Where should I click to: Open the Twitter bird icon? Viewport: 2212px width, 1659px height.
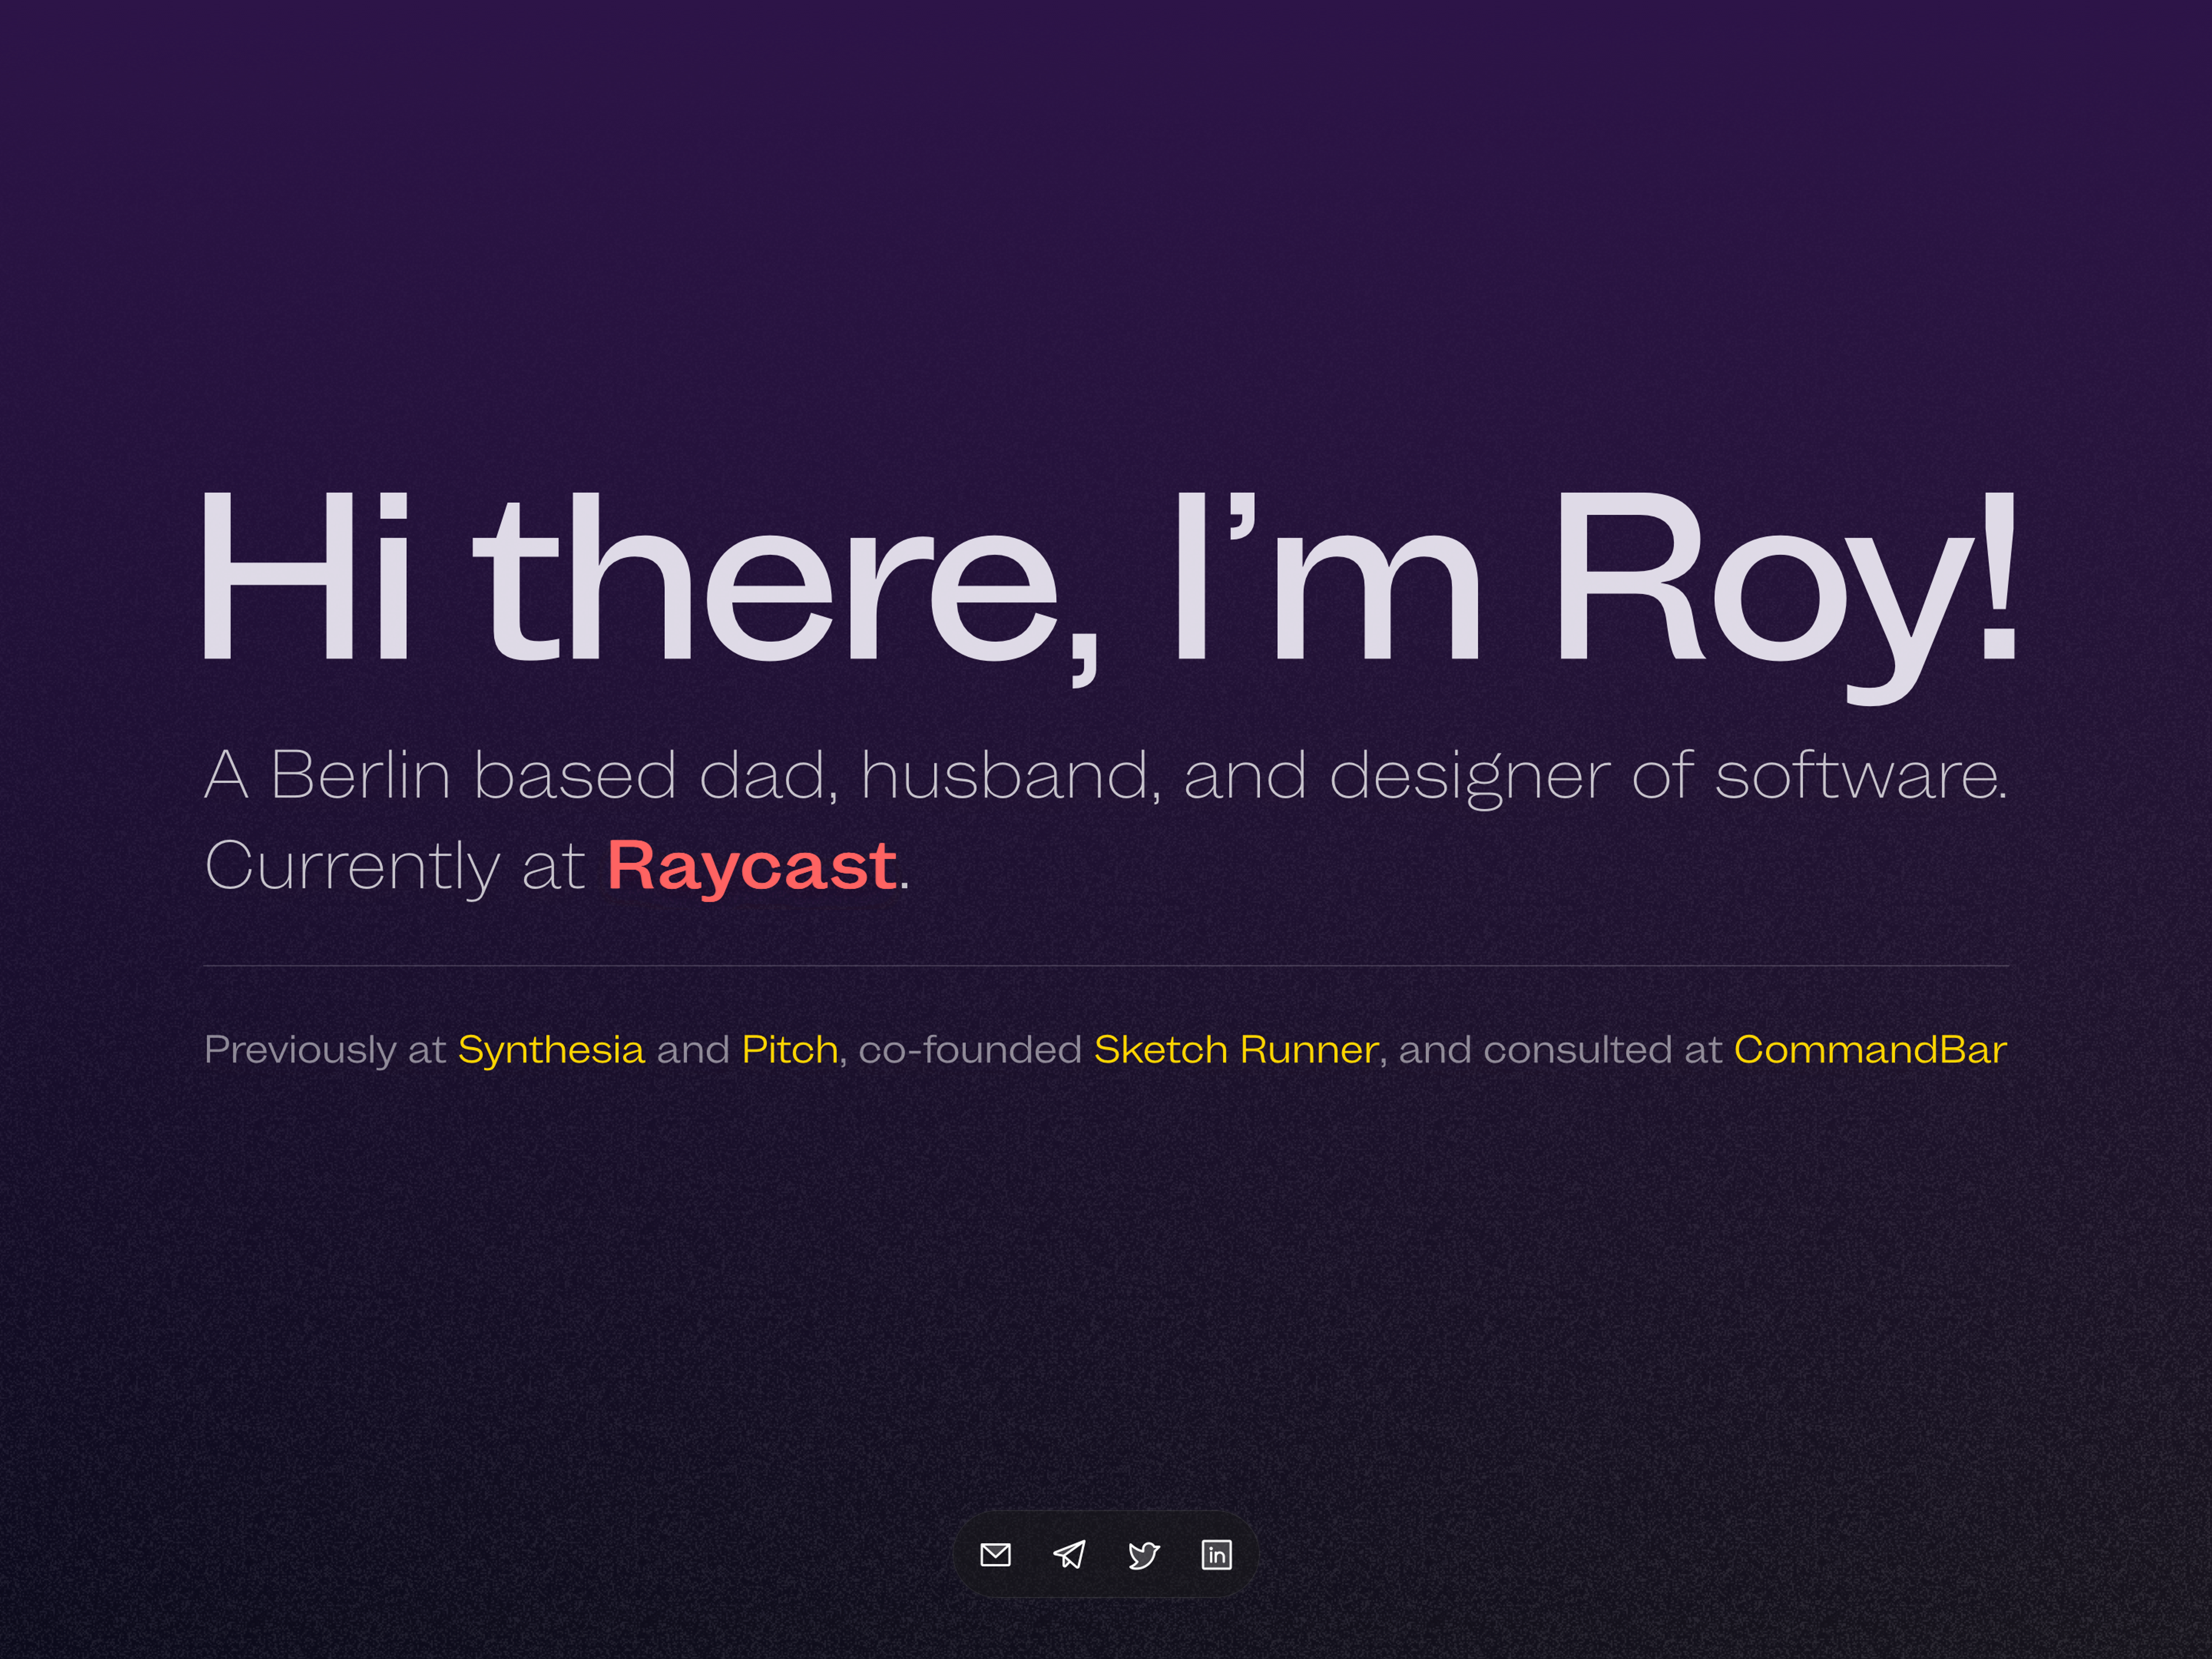(1143, 1555)
